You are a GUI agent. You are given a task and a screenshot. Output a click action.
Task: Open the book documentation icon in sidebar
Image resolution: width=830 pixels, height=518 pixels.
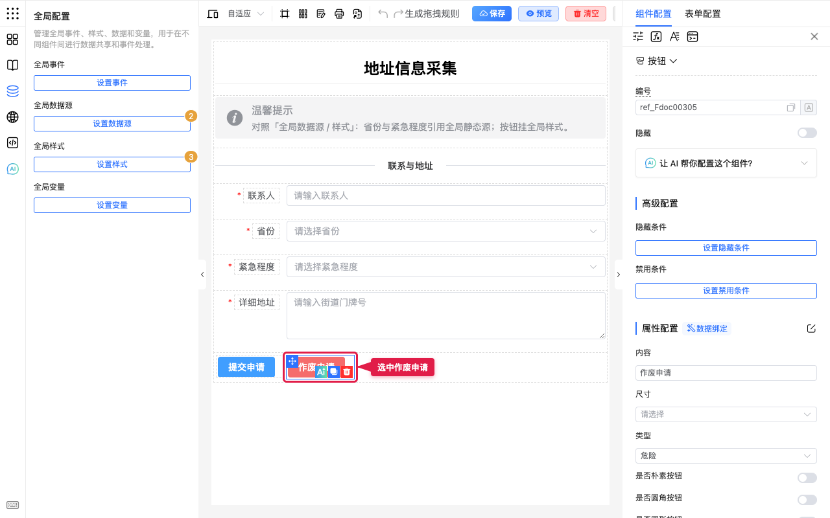tap(12, 65)
